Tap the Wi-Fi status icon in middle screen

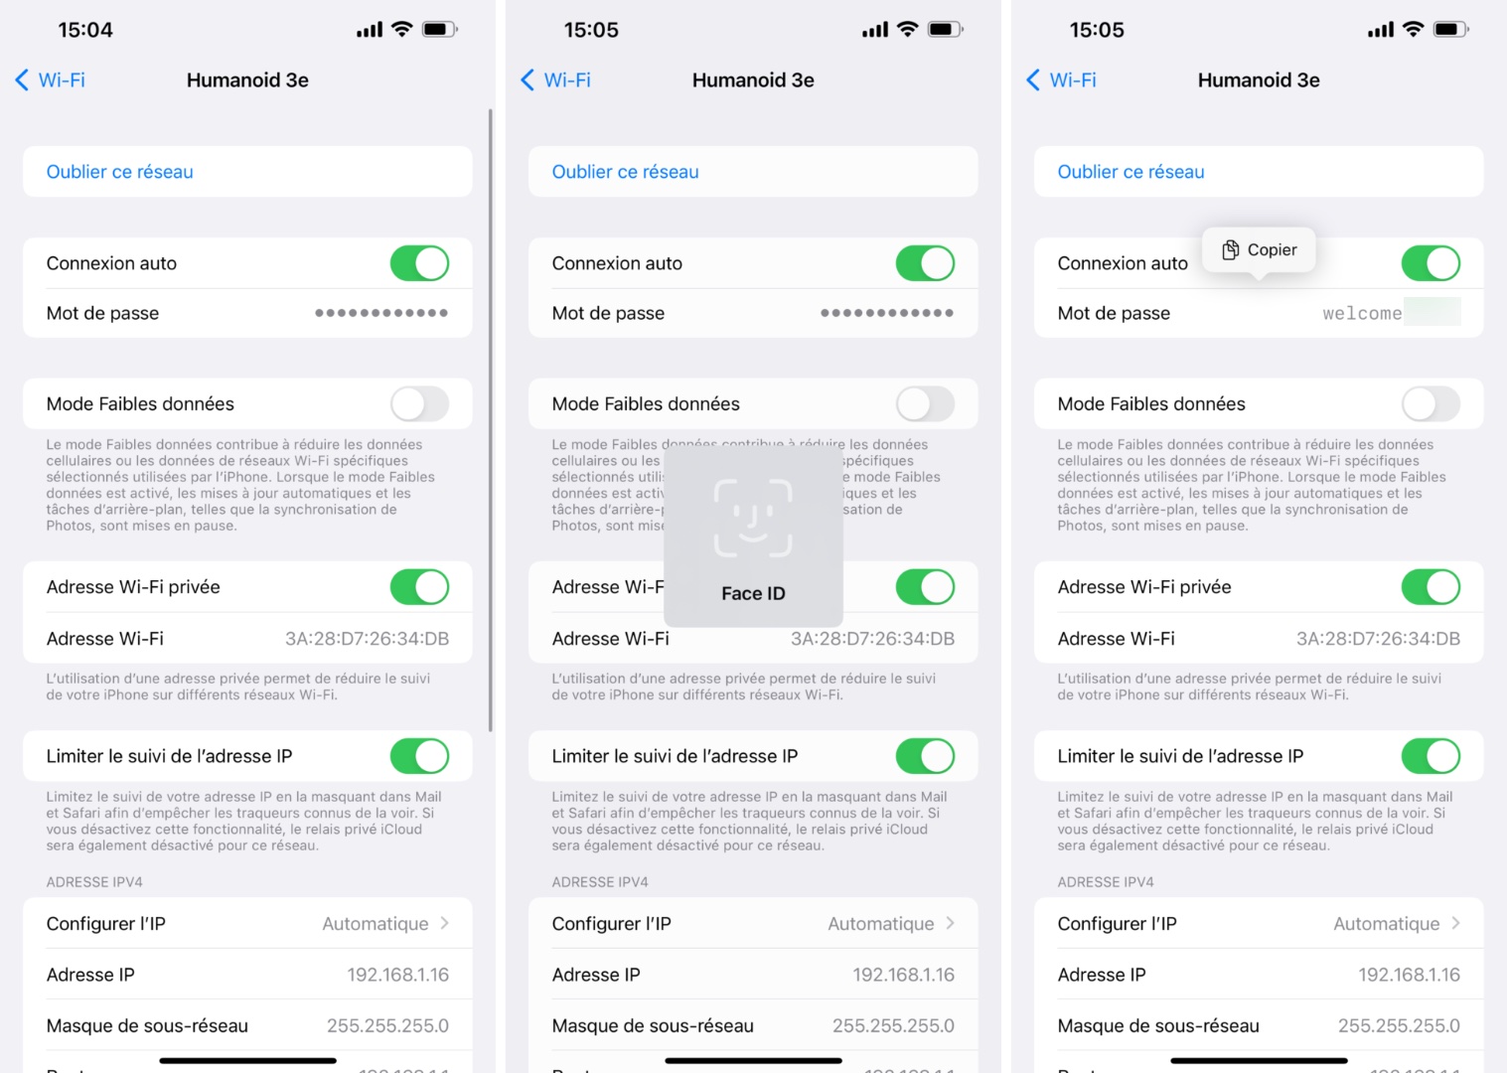click(907, 30)
